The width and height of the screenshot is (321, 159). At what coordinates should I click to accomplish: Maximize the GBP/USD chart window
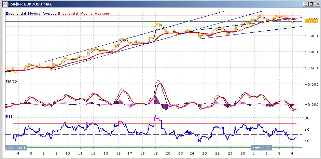coord(311,4)
